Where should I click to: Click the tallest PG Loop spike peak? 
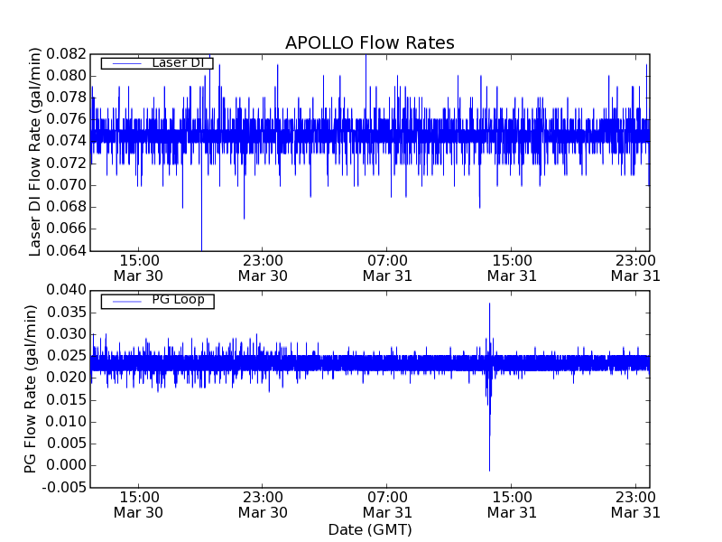click(x=489, y=304)
